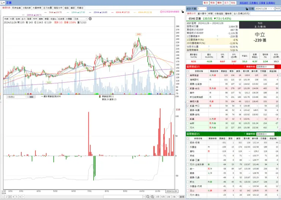Open the 法人目標(165元) tab
Image resolution: width=281 pixels, height=200 pixels.
[x=242, y=14]
